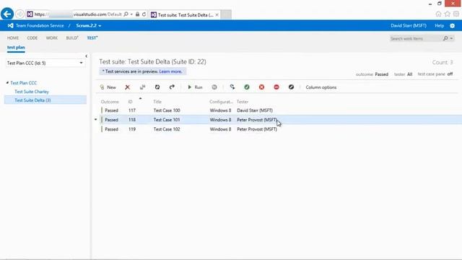462x260 pixels.
Task: Open a new browser tab
Action: [226, 14]
